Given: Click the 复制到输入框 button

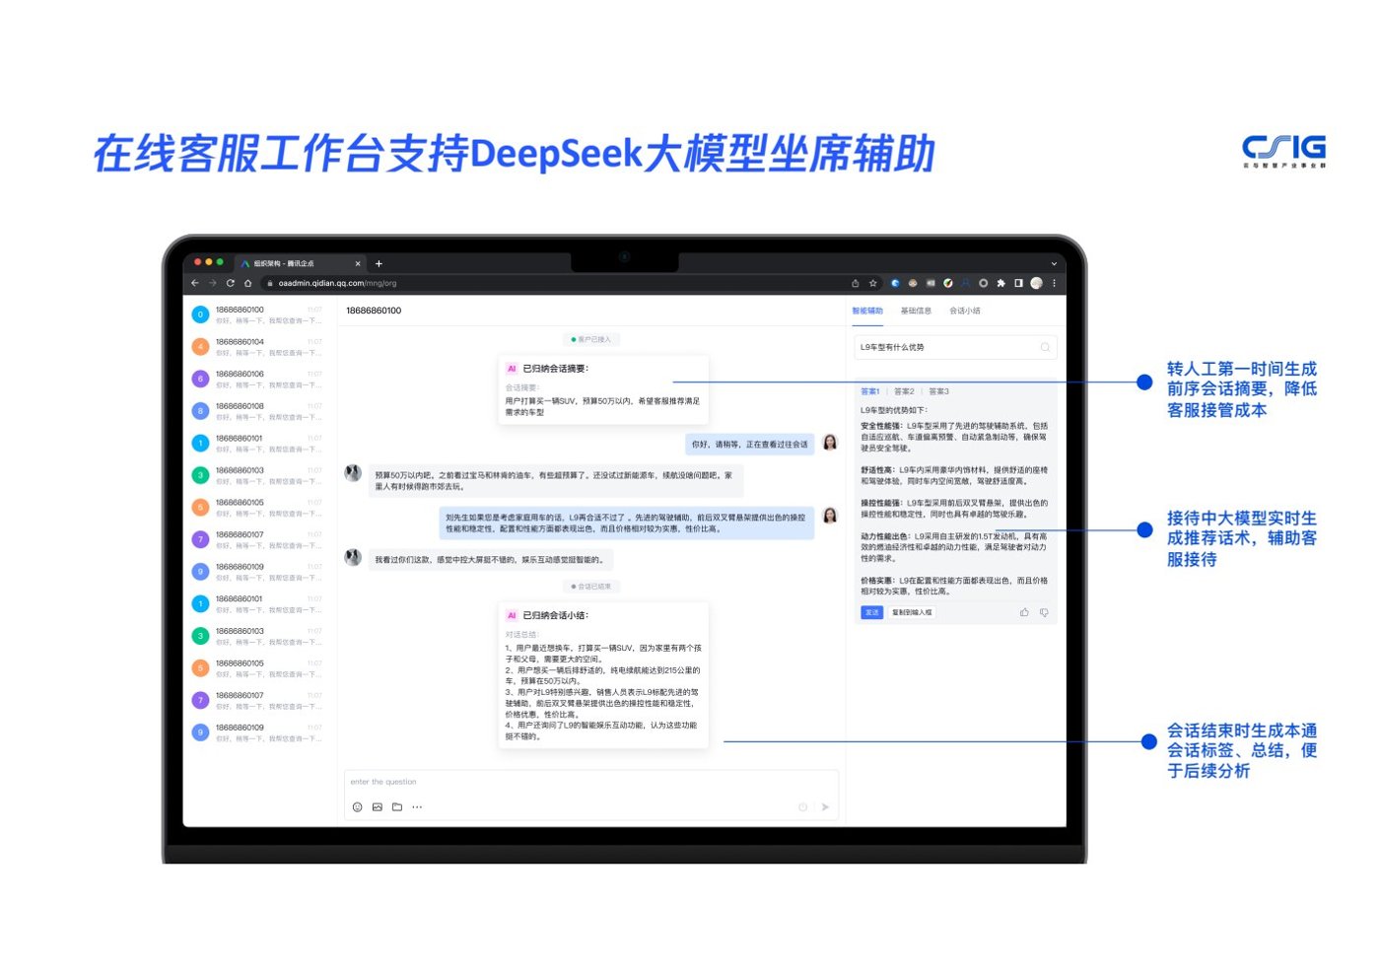Looking at the screenshot, I should pos(912,612).
